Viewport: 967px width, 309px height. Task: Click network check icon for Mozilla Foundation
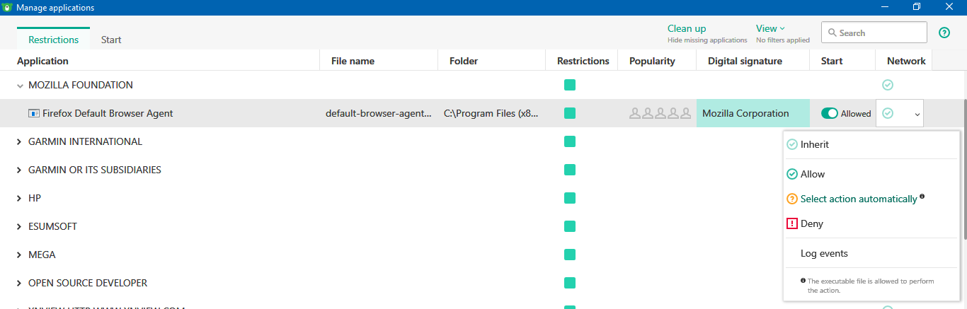coord(888,85)
